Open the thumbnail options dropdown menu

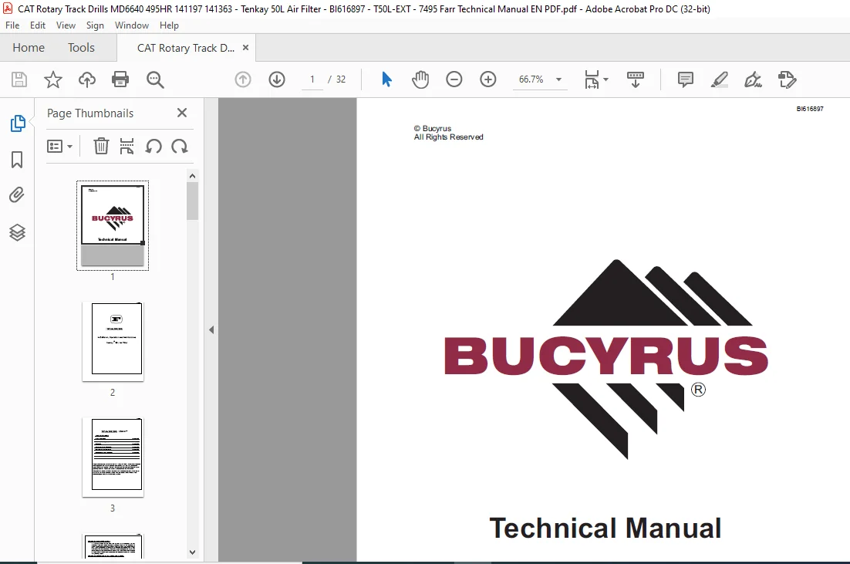click(x=59, y=147)
